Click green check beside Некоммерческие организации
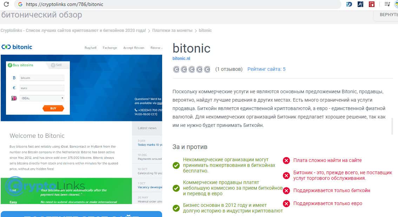 [176, 165]
